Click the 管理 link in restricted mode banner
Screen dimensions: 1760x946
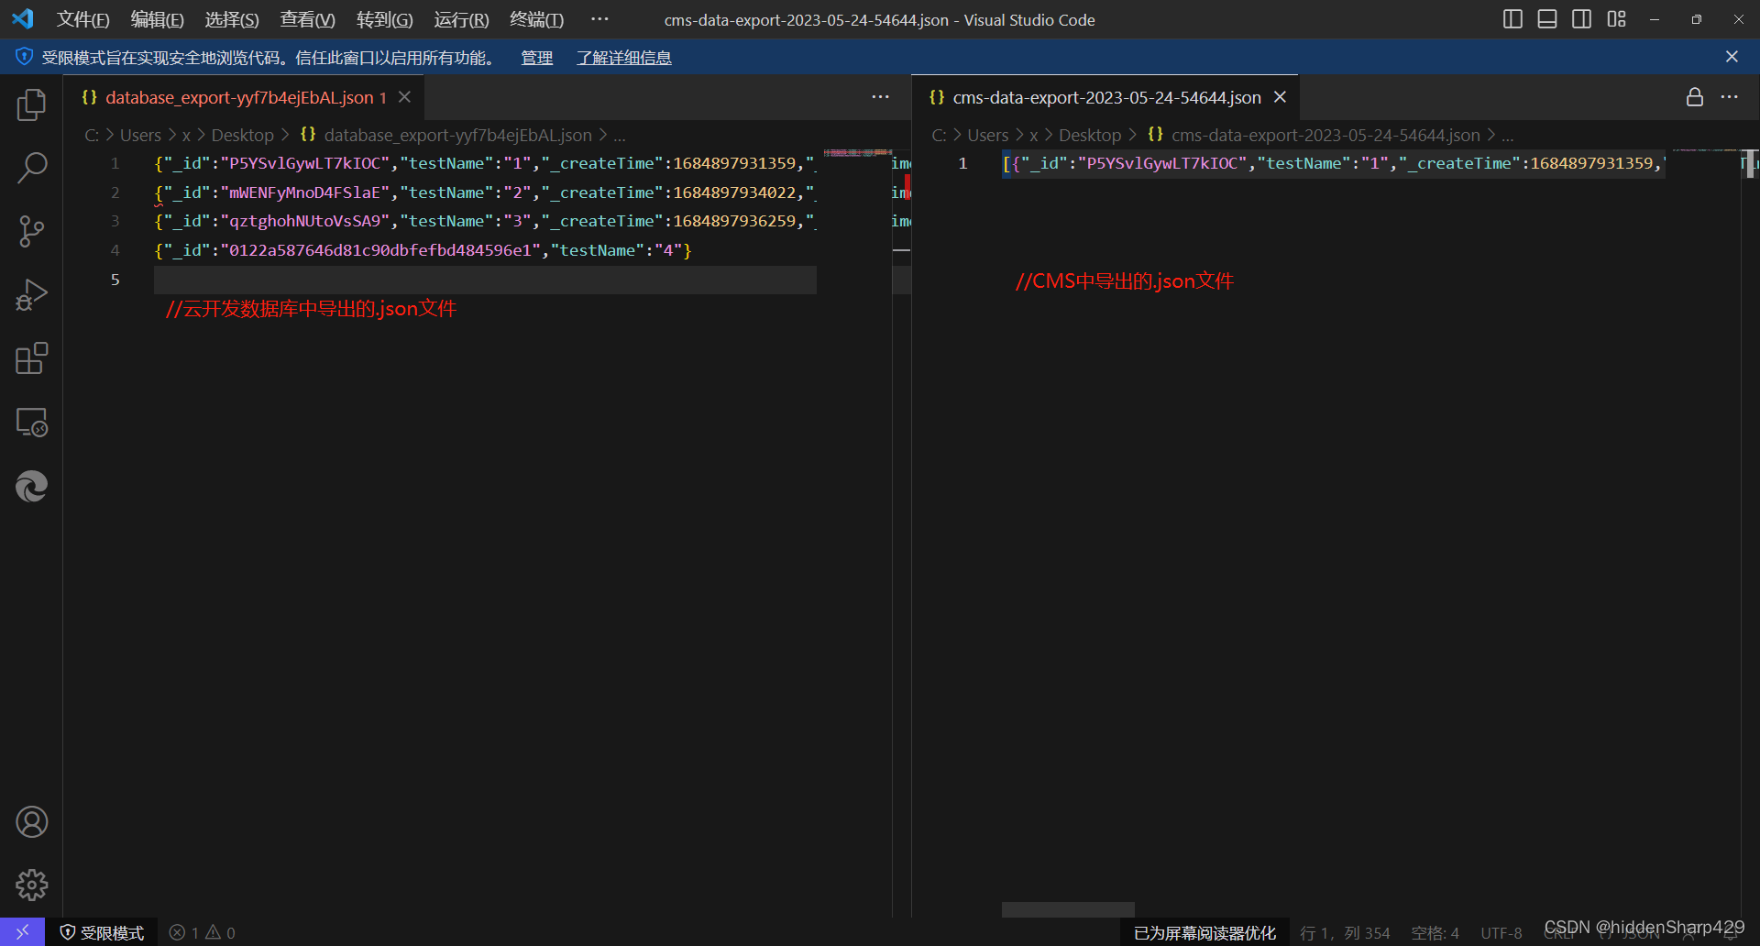point(537,58)
